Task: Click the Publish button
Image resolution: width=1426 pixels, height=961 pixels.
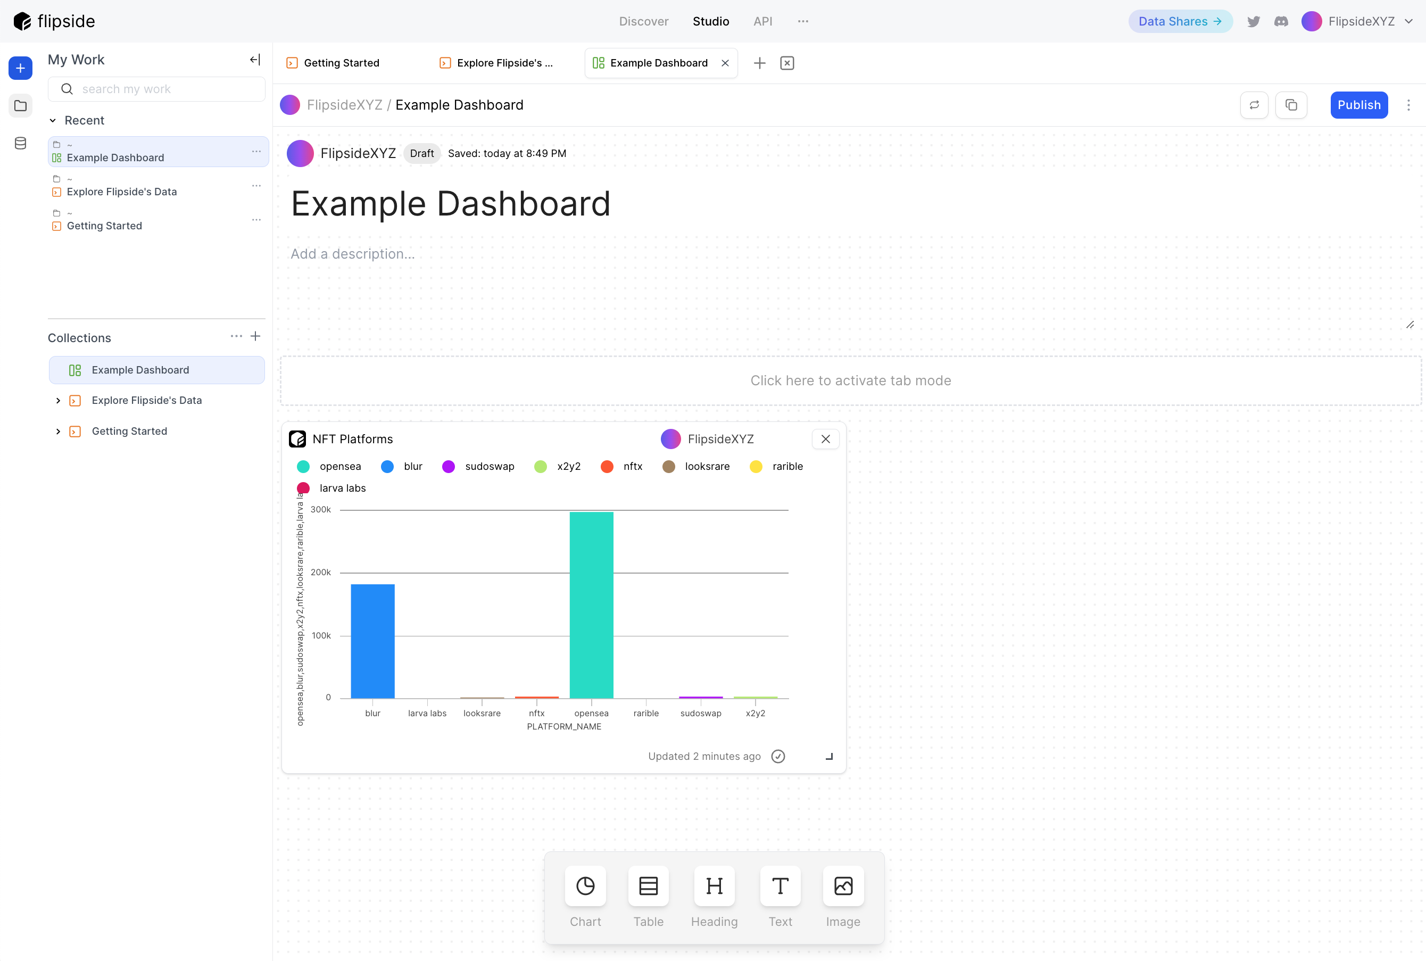Action: 1358,105
